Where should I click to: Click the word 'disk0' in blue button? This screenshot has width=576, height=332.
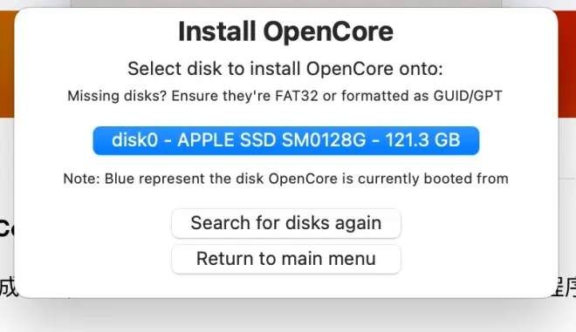click(x=134, y=140)
